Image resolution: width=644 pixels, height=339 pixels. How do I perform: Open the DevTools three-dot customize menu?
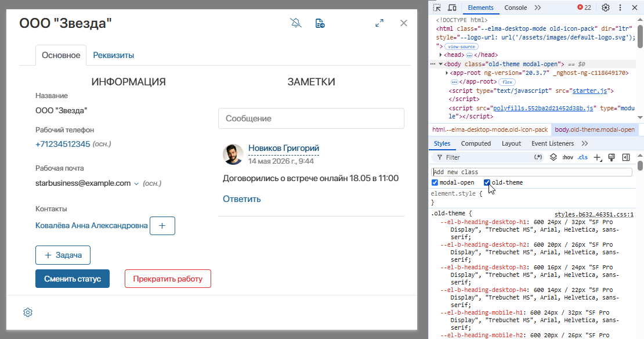(x=620, y=8)
